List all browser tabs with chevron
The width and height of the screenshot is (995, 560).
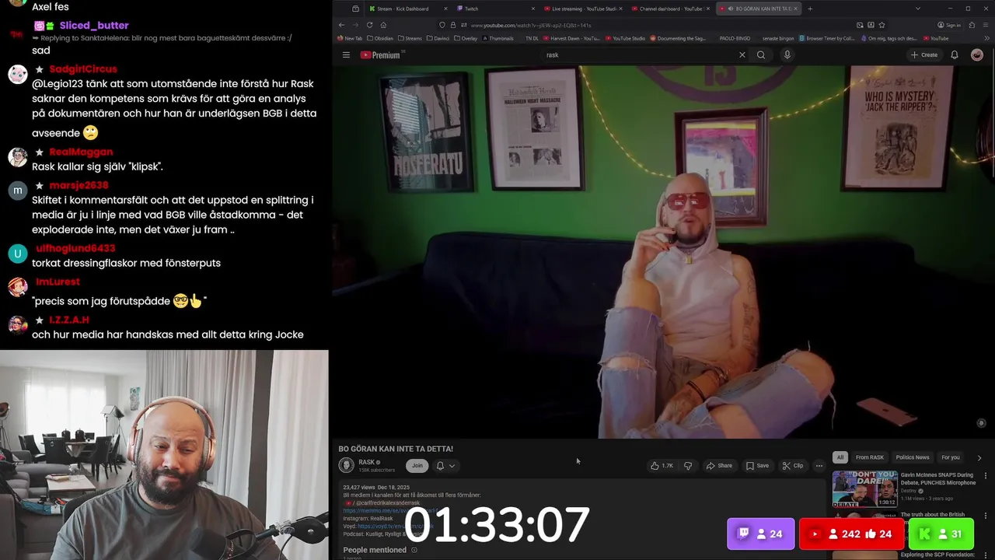click(918, 9)
